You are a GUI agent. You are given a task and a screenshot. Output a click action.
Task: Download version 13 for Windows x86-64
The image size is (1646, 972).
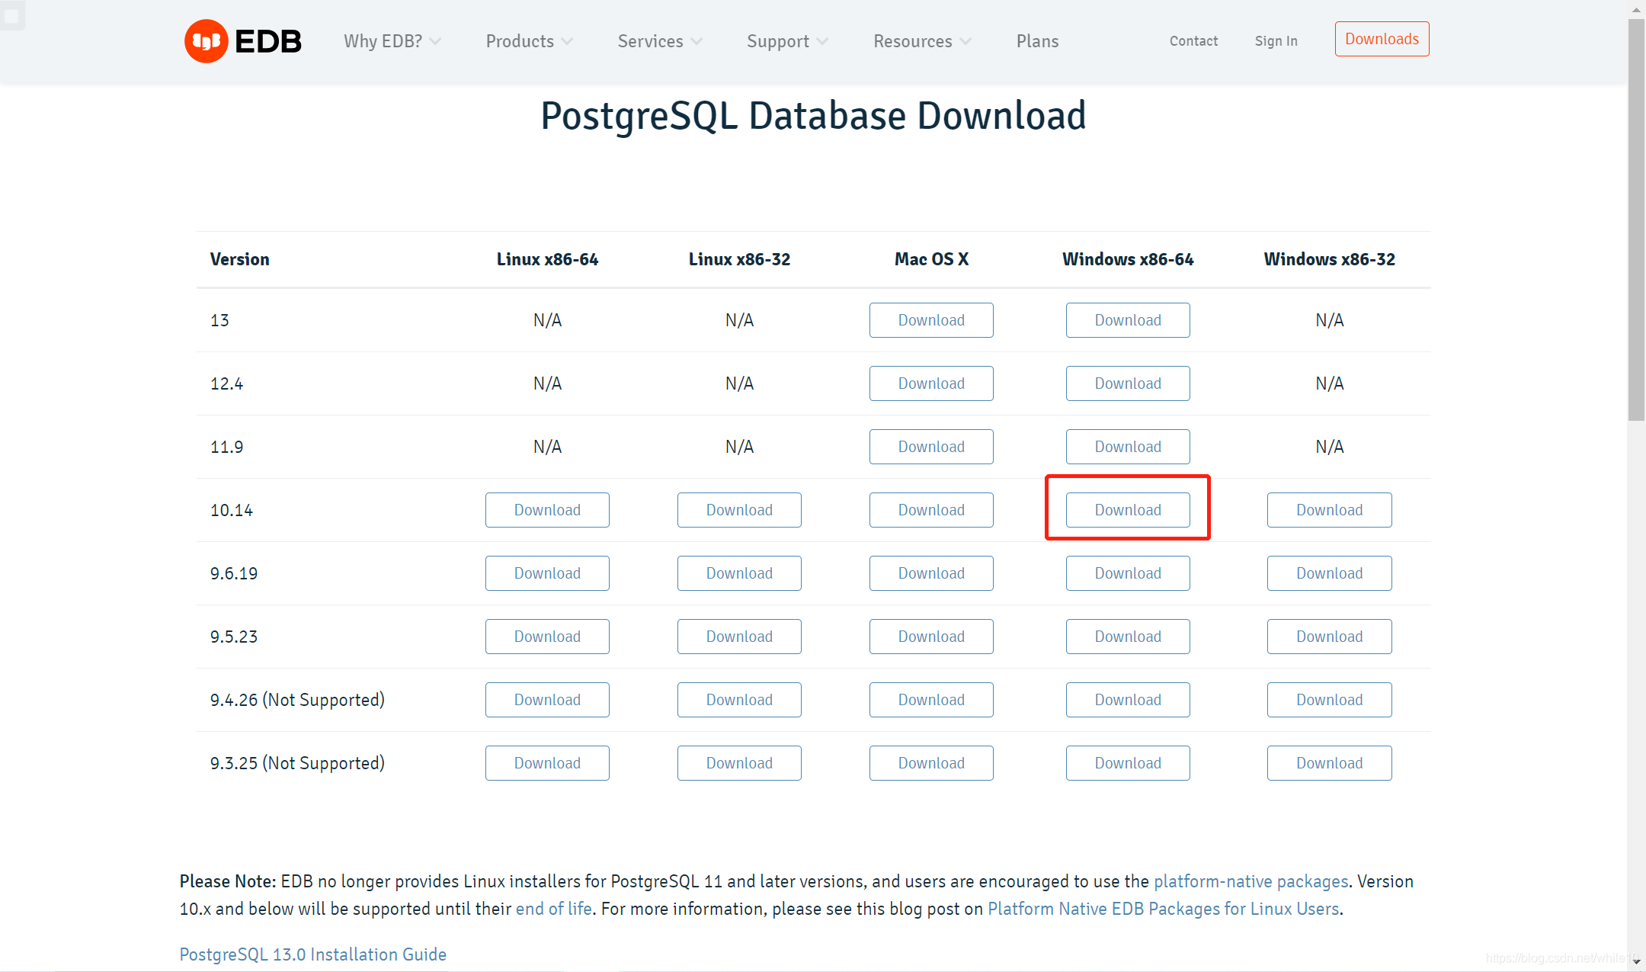click(1128, 320)
